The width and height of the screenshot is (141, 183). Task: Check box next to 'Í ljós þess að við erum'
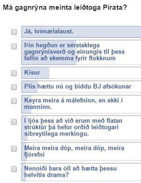(14, 122)
